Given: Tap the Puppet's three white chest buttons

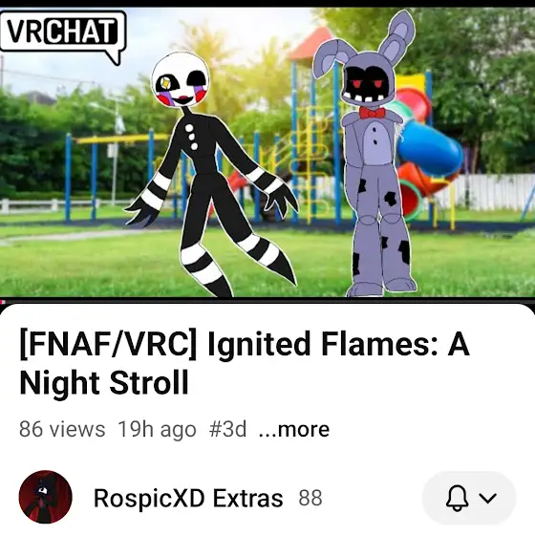Looking at the screenshot, I should pos(191,137).
